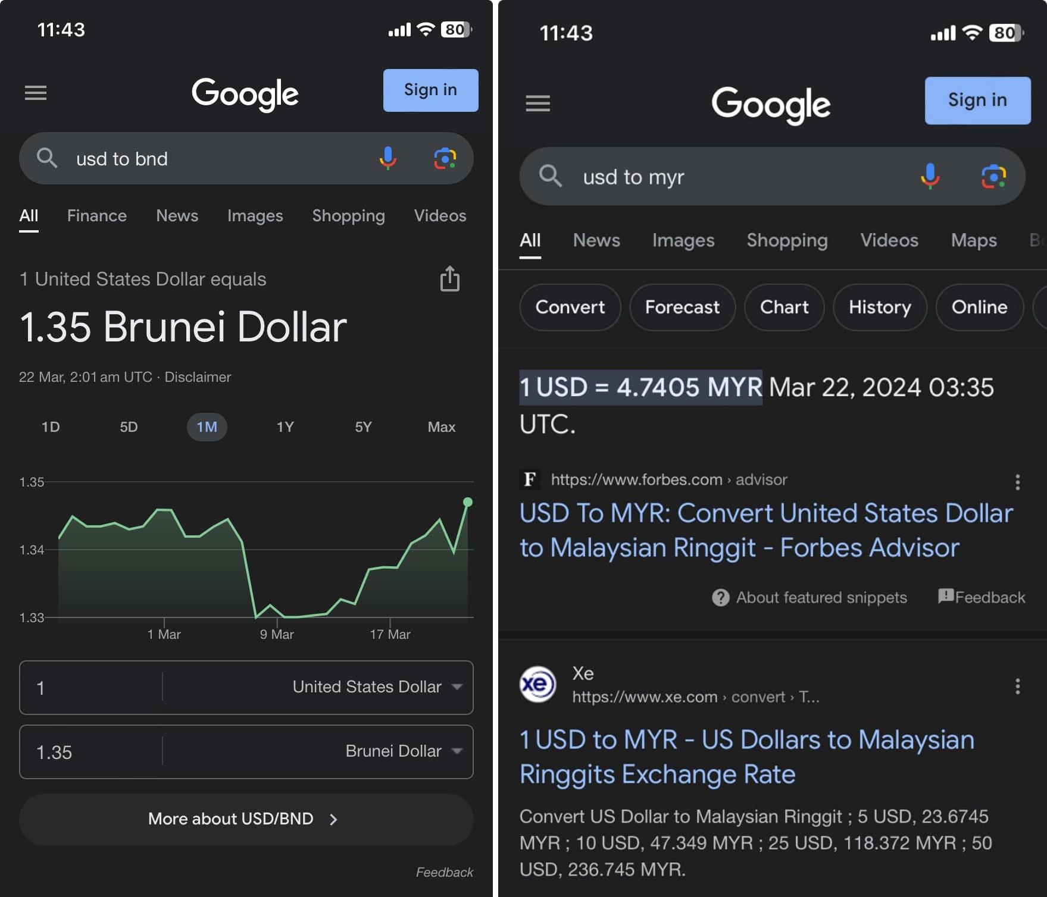Image resolution: width=1047 pixels, height=897 pixels.
Task: Tap the share icon next to conversion result
Action: (449, 278)
